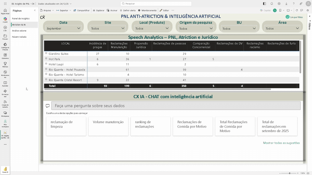Click the Criar plus icon

(5, 28)
